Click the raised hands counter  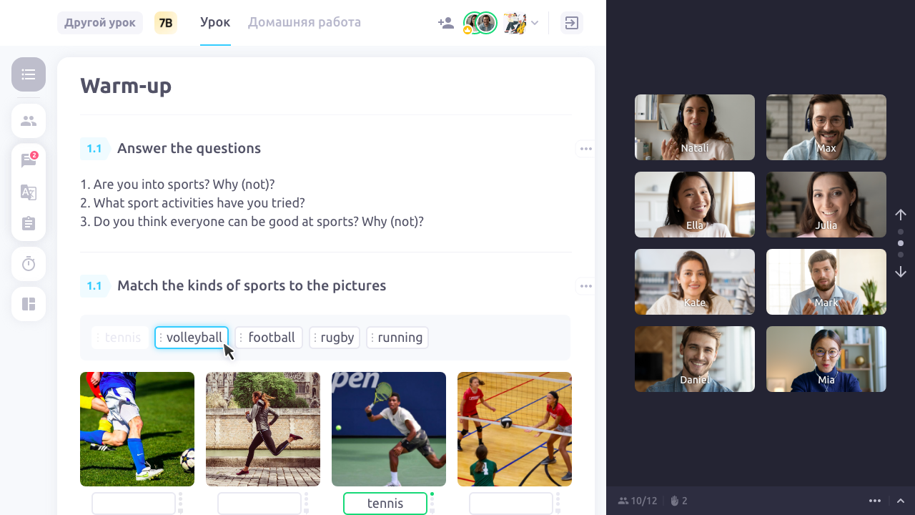678,501
